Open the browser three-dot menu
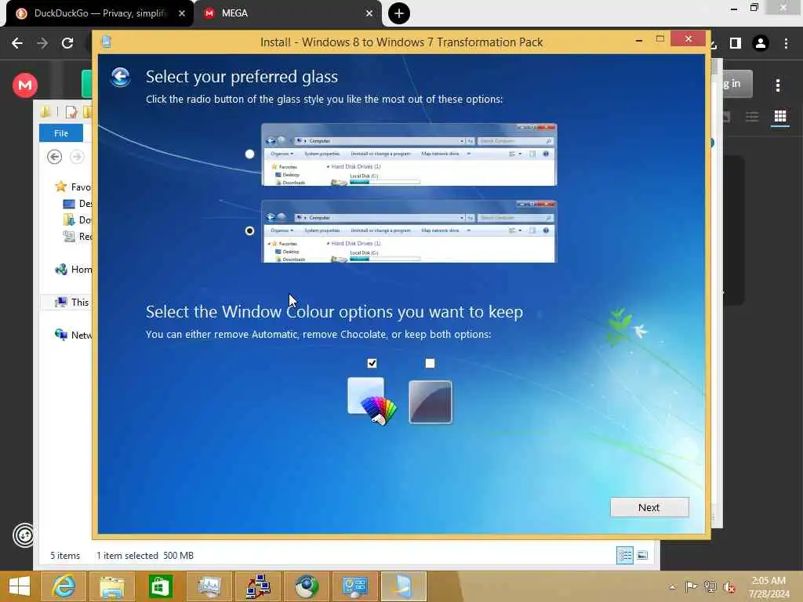This screenshot has height=602, width=803. point(786,43)
